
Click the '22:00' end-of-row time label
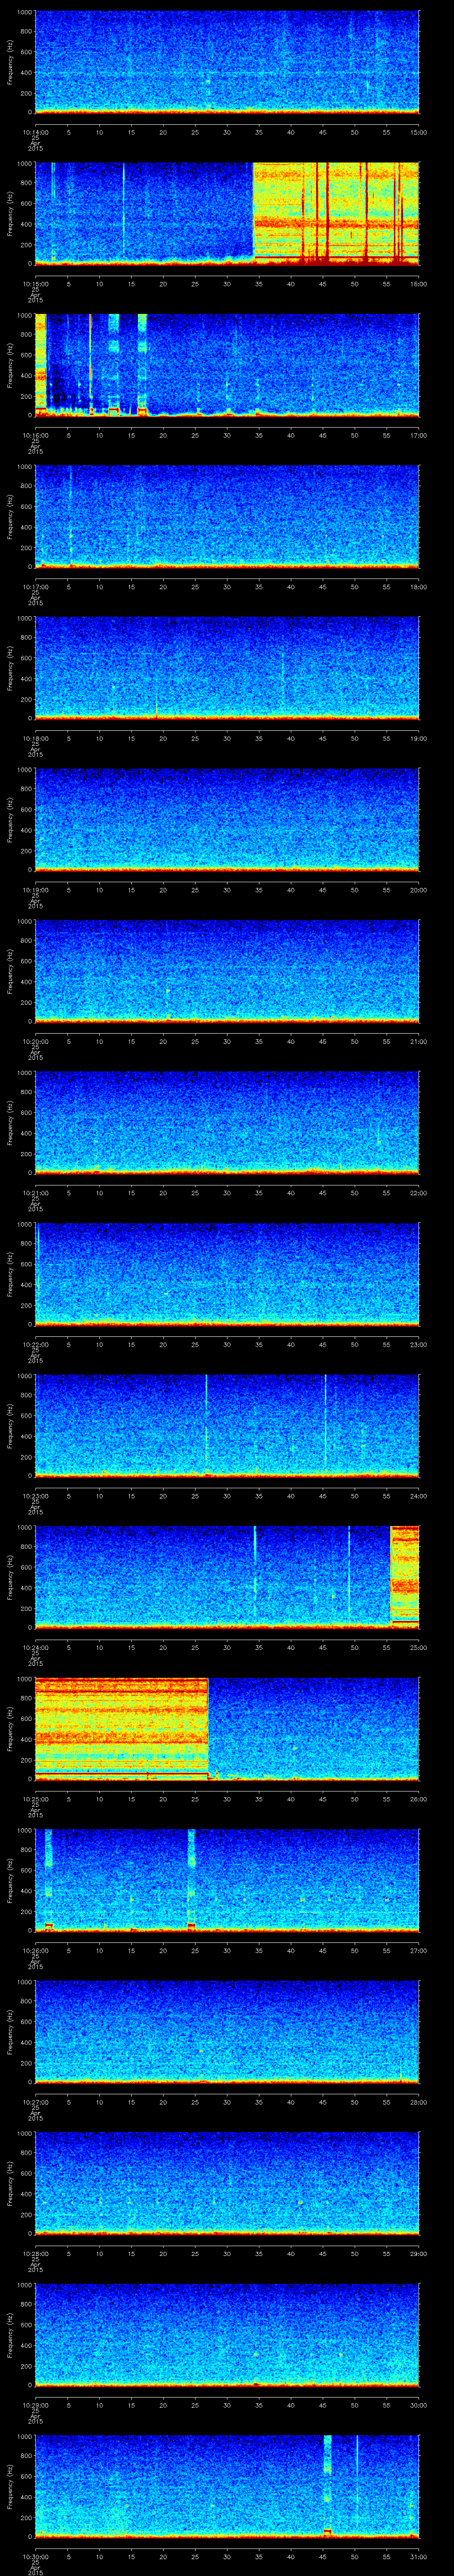click(419, 1193)
